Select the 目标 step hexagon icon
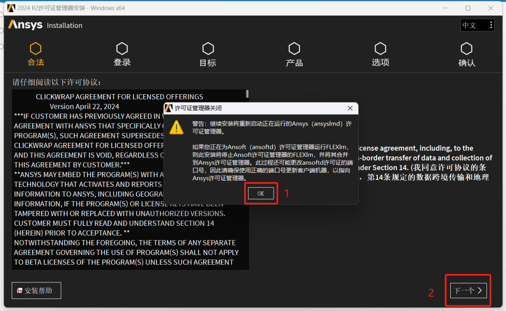 pos(208,49)
